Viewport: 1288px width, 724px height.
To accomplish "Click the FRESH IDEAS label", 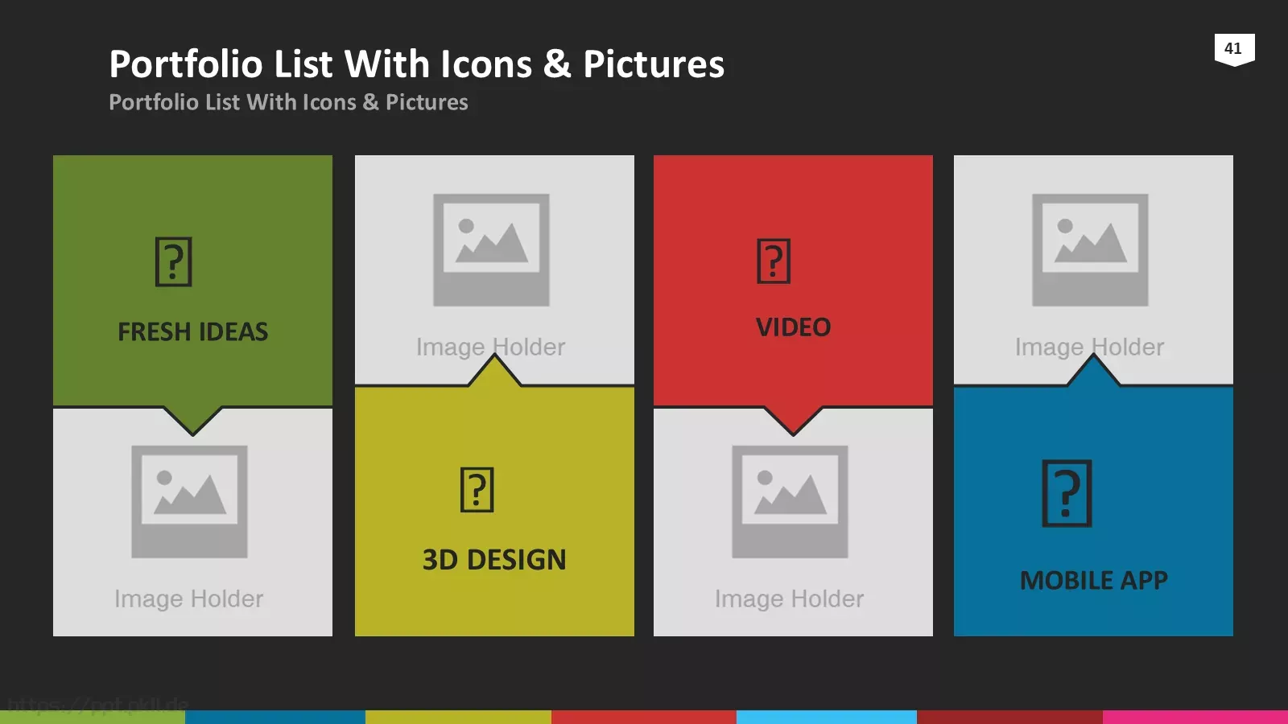I will click(193, 331).
